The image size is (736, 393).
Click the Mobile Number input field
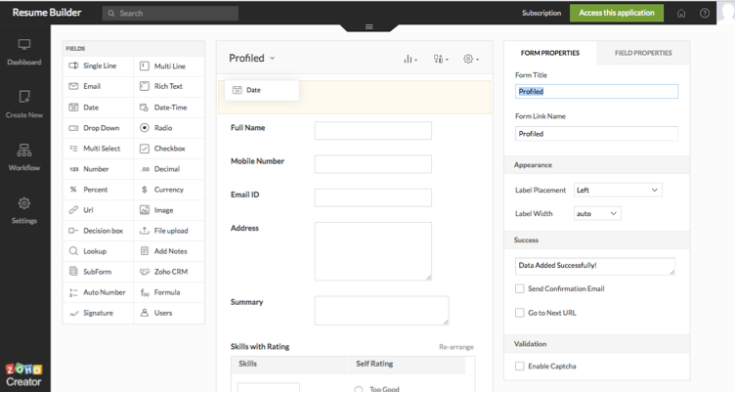tap(373, 164)
